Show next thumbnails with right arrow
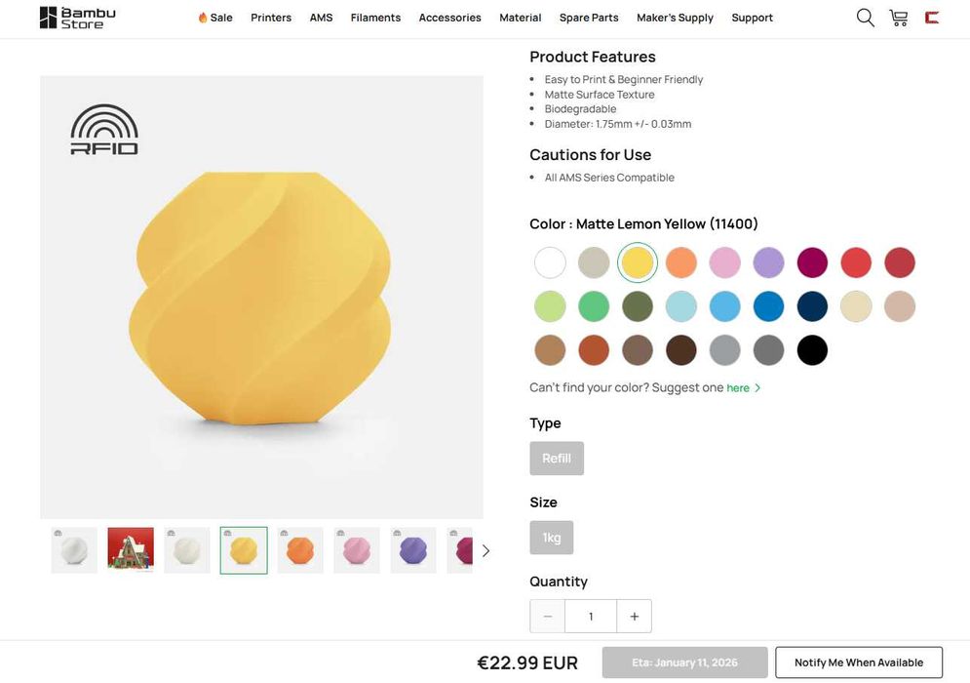Image resolution: width=970 pixels, height=683 pixels. [x=485, y=551]
